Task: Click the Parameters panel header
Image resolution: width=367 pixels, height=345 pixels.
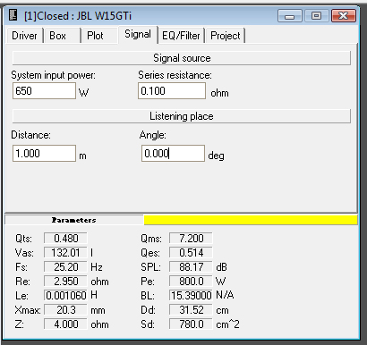Action: coord(74,220)
